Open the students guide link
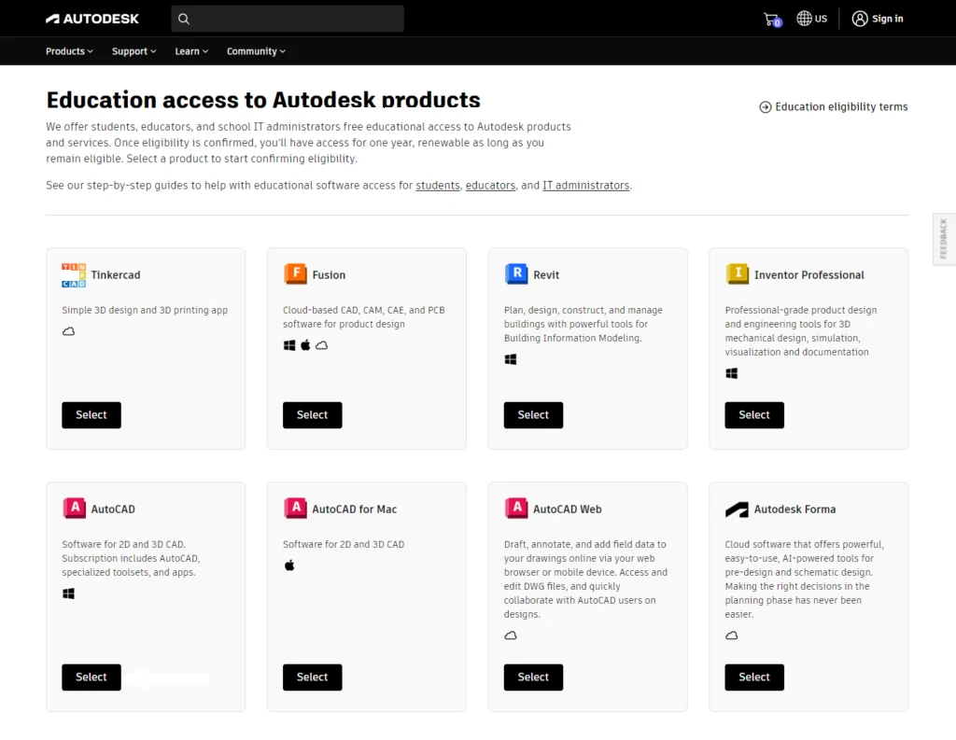Screen dimensions: 956x740 point(438,186)
